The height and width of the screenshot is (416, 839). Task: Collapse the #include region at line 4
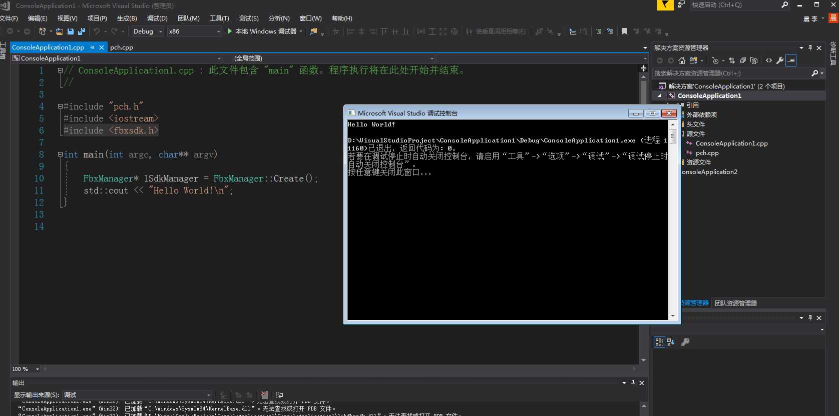click(60, 106)
